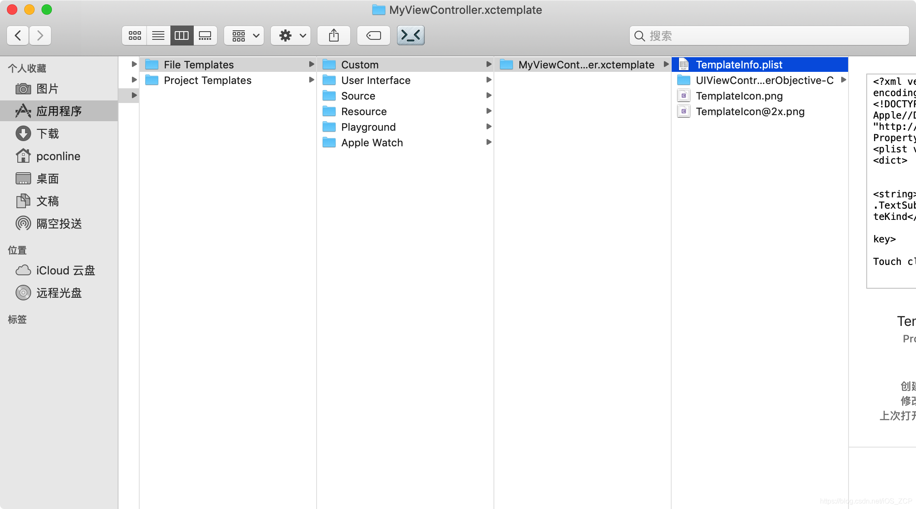Expand the UIViewController Objective-C folder arrow
Viewport: 916px width, 509px height.
click(x=843, y=80)
